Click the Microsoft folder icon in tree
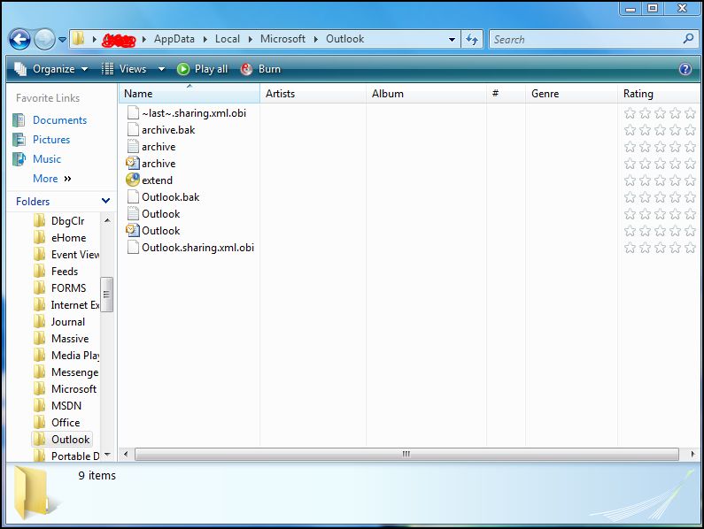This screenshot has width=704, height=529. 40,389
